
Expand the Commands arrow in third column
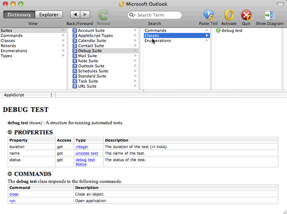[x=207, y=30]
